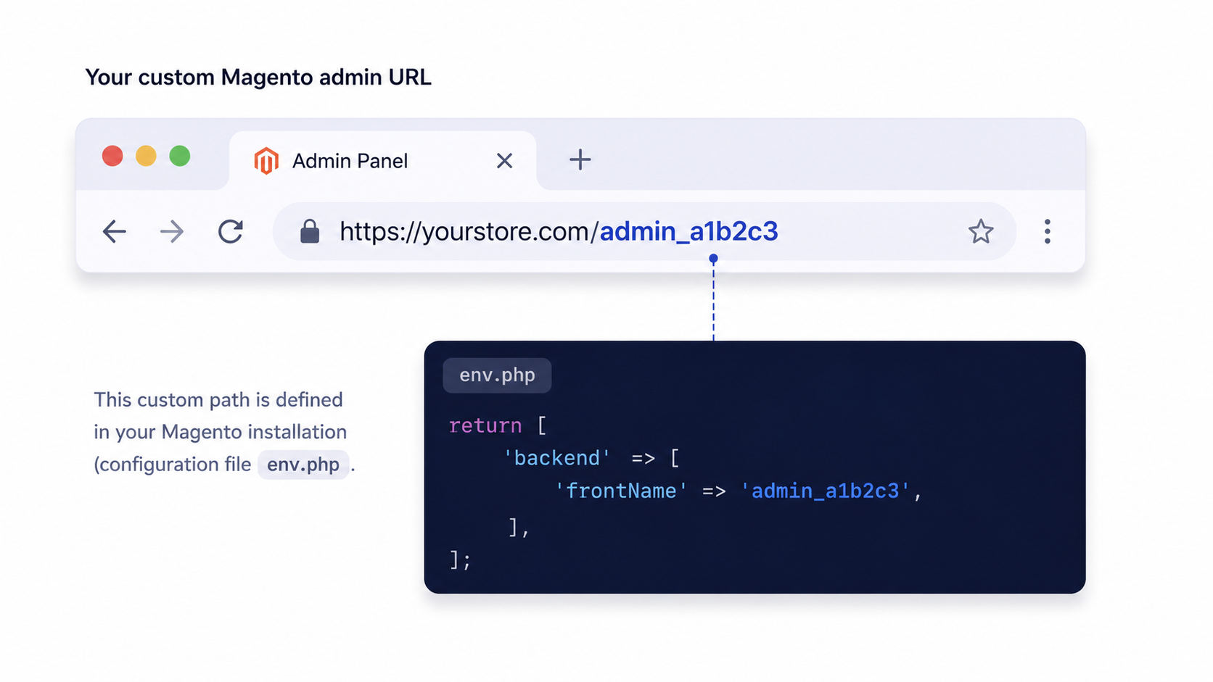This screenshot has height=682, width=1213.
Task: Click the 'return [' code line
Action: [x=498, y=425]
